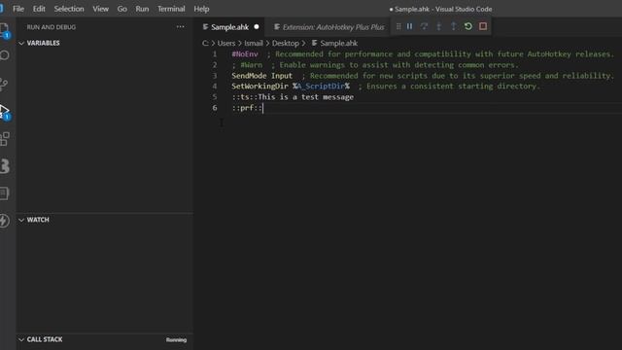Open the Extensions view in activity bar
622x350 pixels.
click(5, 139)
